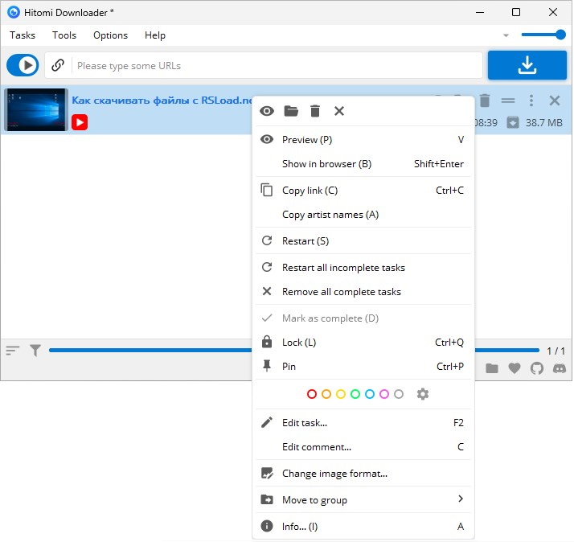Pick the green color tag circle
The height and width of the screenshot is (542, 574).
pyautogui.click(x=355, y=394)
